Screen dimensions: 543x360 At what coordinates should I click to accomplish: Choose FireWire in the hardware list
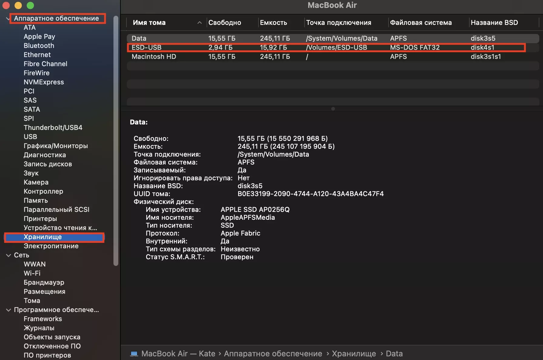coord(36,73)
